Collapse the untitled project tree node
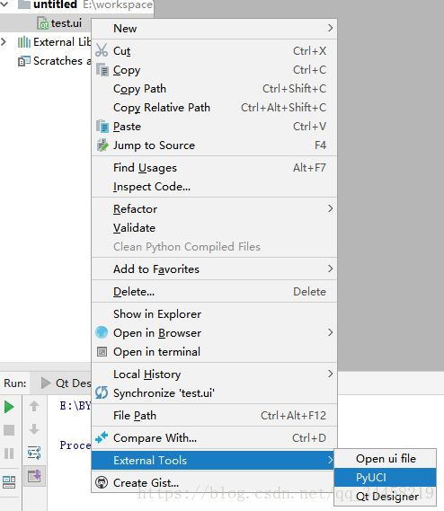This screenshot has height=511, width=444. pyautogui.click(x=4, y=4)
